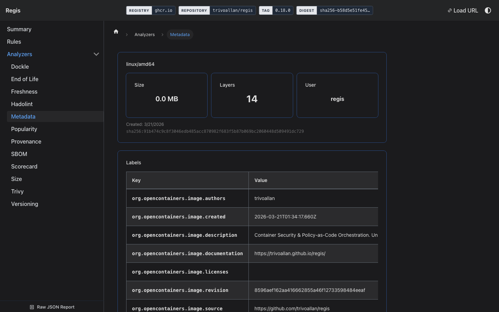This screenshot has width=499, height=312.
Task: Select the Hadolint analyzer
Action: [22, 104]
